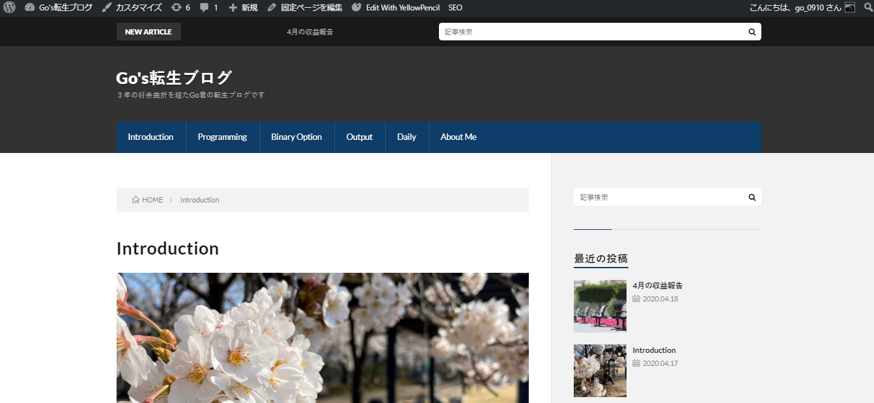Open the updates circular arrows icon
Screen dimensions: 874x403
[176, 8]
